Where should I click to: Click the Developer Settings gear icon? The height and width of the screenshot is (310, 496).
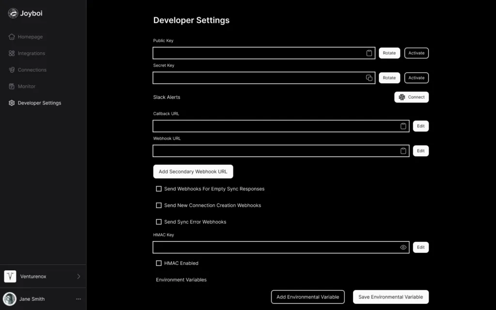click(12, 103)
